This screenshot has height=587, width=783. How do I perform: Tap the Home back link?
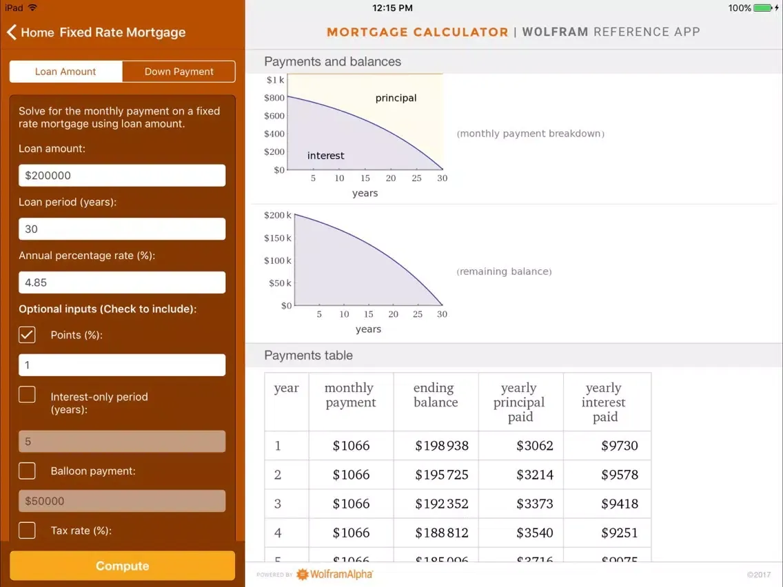coord(37,32)
